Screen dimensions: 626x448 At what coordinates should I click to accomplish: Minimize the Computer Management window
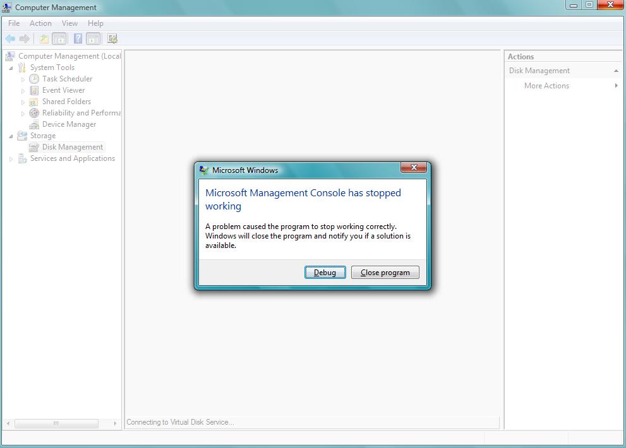pyautogui.click(x=574, y=5)
